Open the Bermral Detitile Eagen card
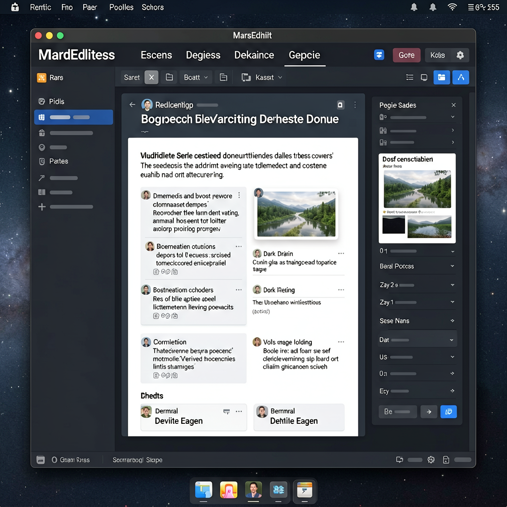This screenshot has width=507, height=507. point(299,417)
